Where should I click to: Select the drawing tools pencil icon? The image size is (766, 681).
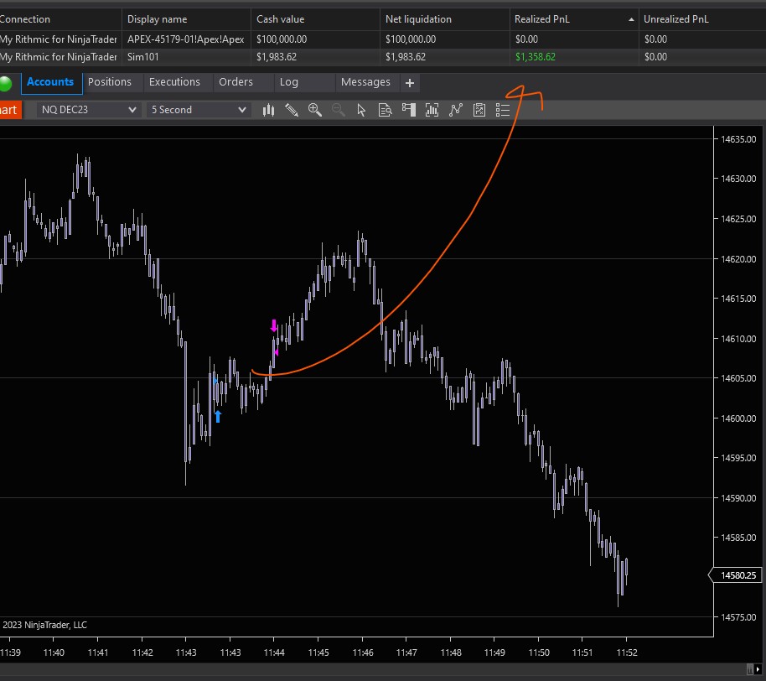pos(292,110)
